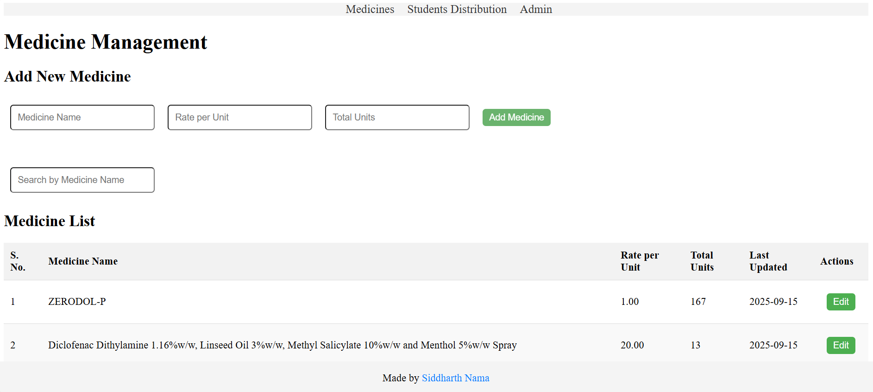Select the ZERODOL-P name cell
This screenshot has height=392, width=873.
coord(77,302)
